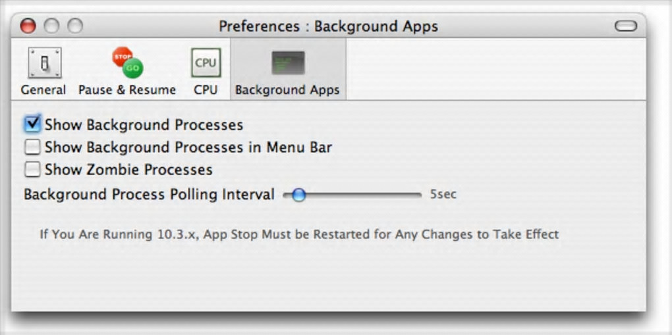
Task: Click the window zoom button
Action: click(x=75, y=26)
